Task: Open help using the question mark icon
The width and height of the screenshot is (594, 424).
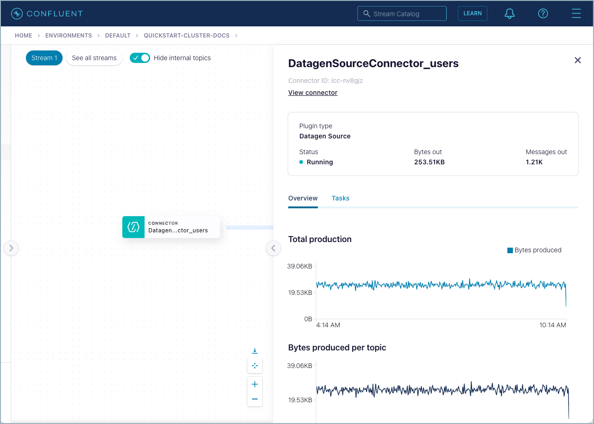Action: click(543, 13)
